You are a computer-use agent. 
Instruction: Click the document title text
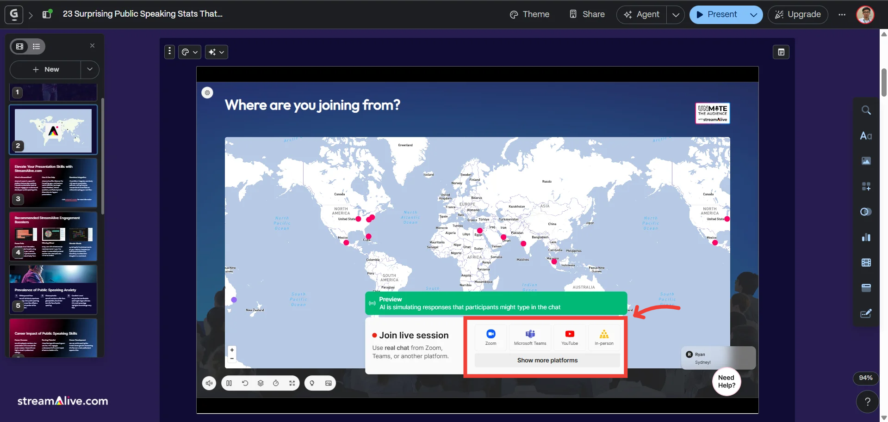[x=143, y=14]
